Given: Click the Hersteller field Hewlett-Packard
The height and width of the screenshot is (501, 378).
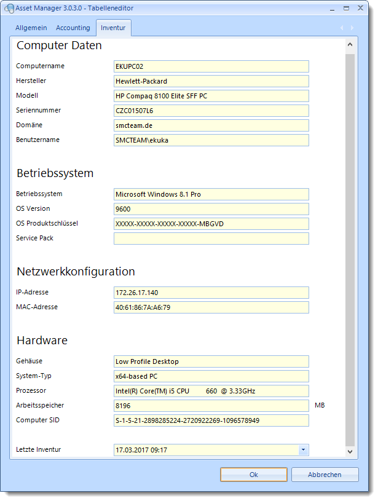Looking at the screenshot, I should point(211,81).
